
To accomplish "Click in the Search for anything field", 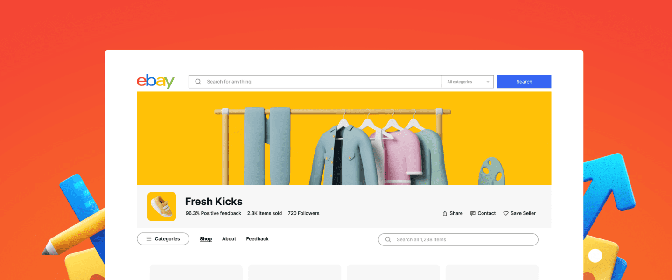I will point(315,82).
